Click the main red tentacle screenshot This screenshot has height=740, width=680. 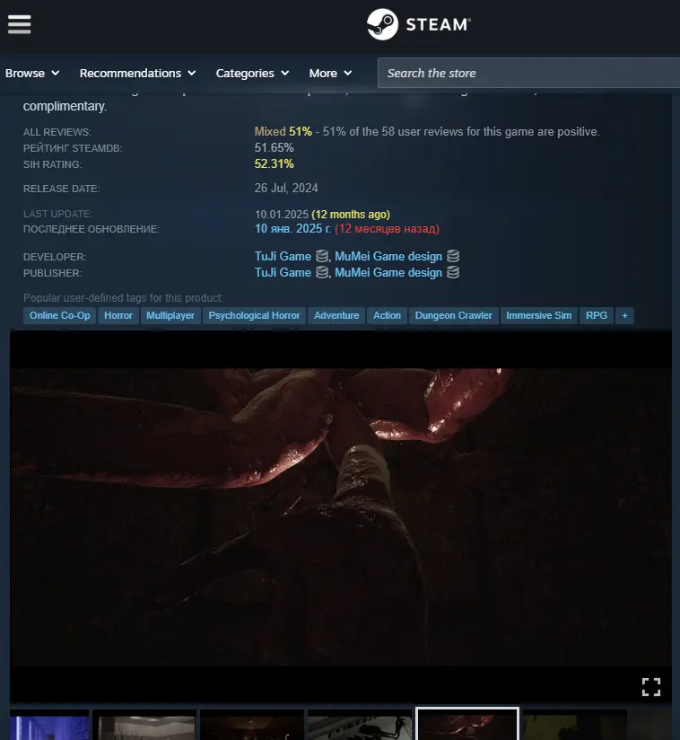pos(341,516)
